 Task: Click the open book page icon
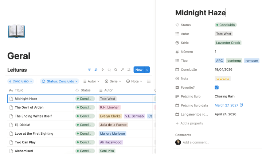click(x=16, y=31)
